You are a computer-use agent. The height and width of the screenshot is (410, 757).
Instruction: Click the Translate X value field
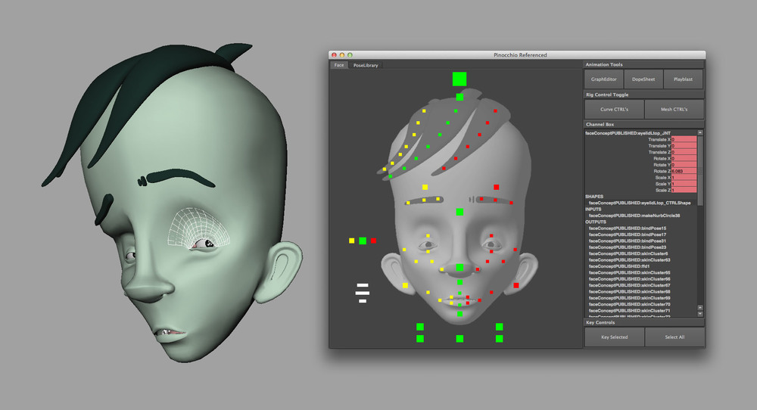684,139
